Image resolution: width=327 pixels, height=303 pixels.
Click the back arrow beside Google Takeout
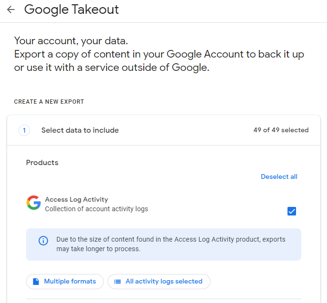click(x=10, y=10)
